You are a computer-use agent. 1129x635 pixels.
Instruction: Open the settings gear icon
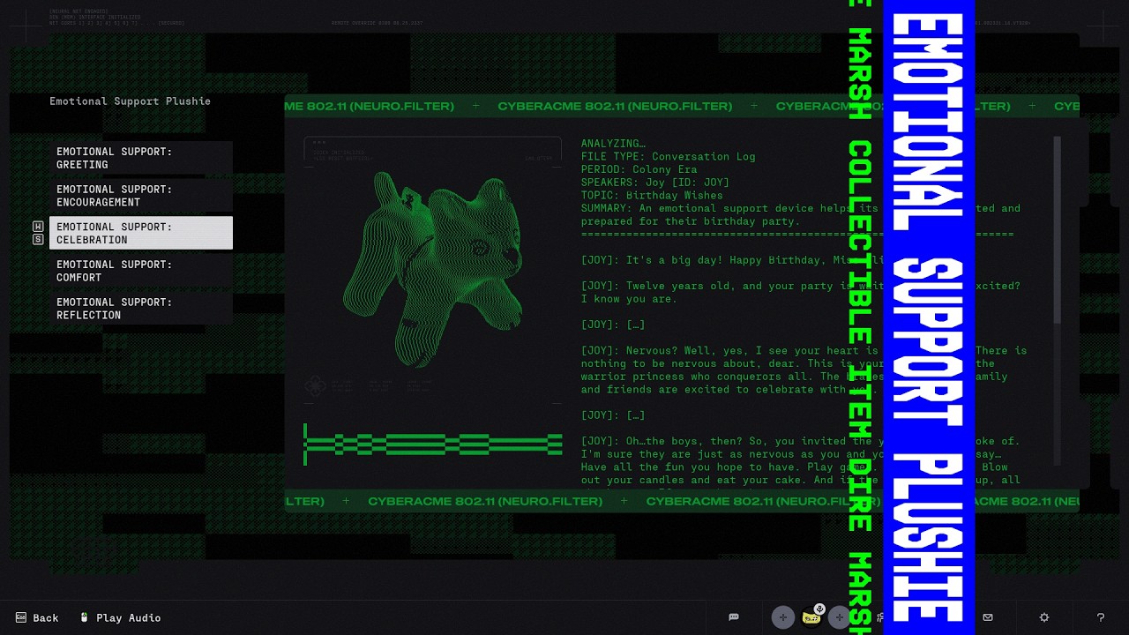coord(1044,617)
